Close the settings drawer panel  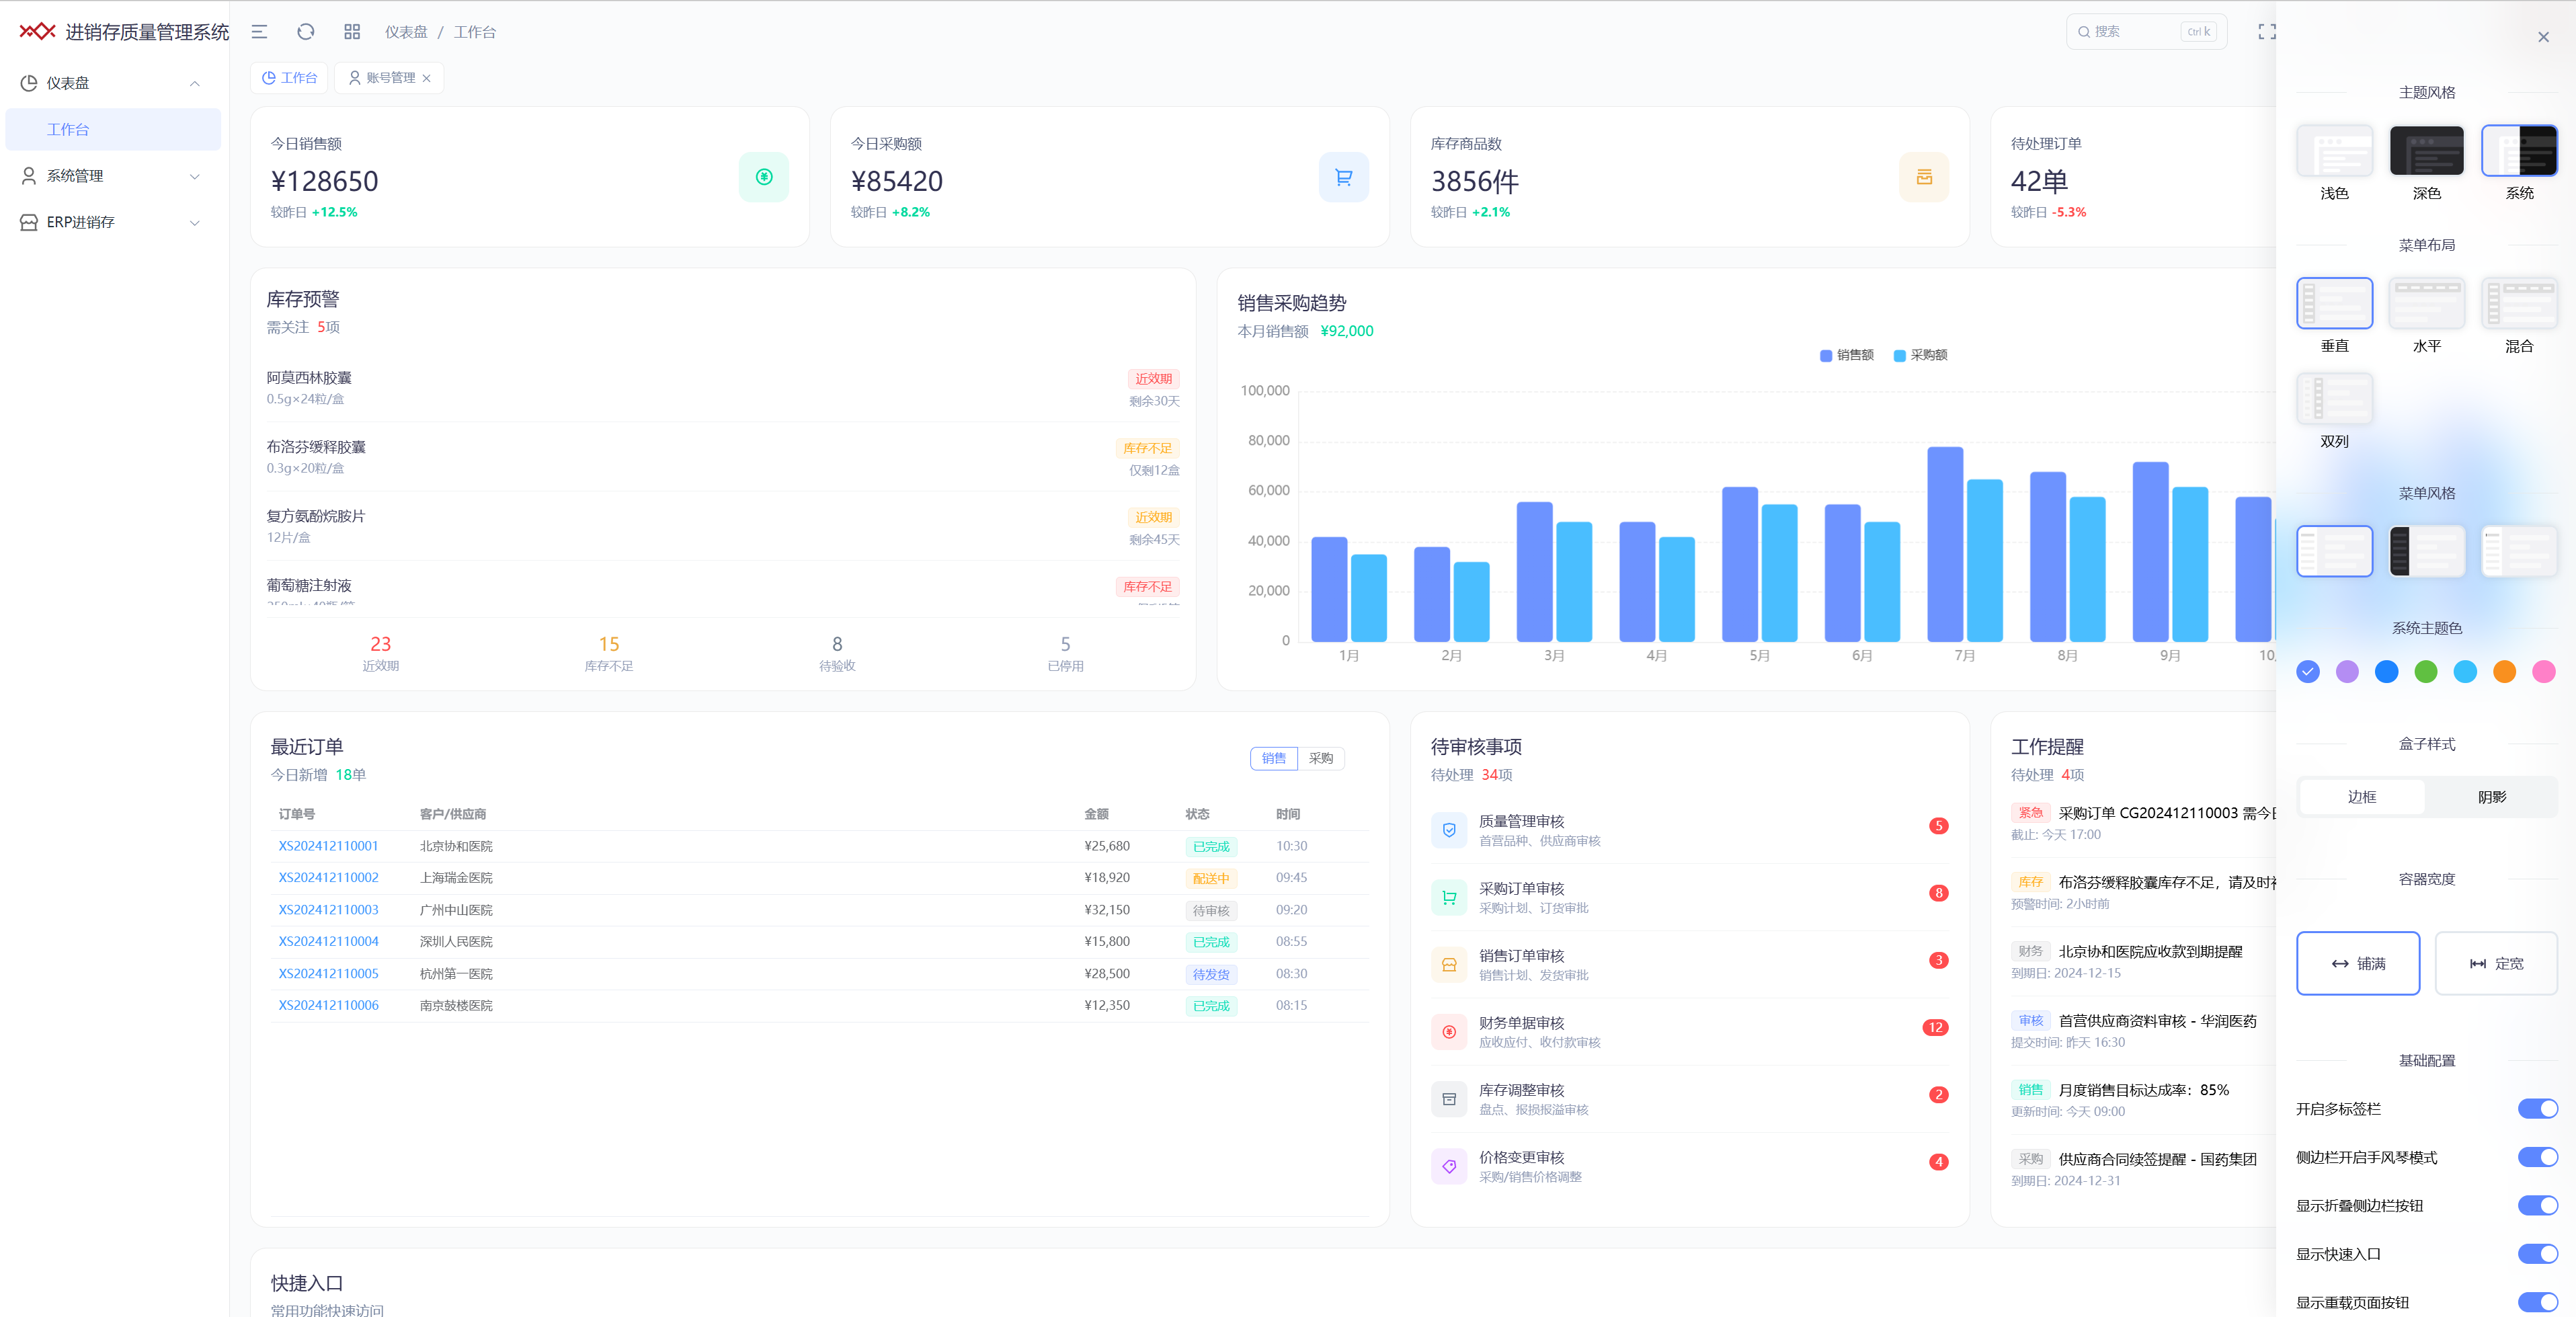point(2543,37)
